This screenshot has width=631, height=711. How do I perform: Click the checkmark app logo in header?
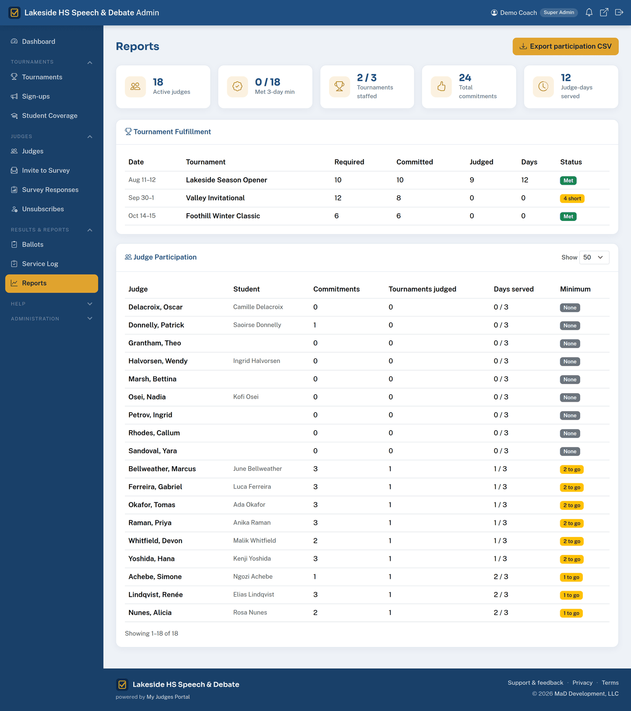[x=14, y=13]
